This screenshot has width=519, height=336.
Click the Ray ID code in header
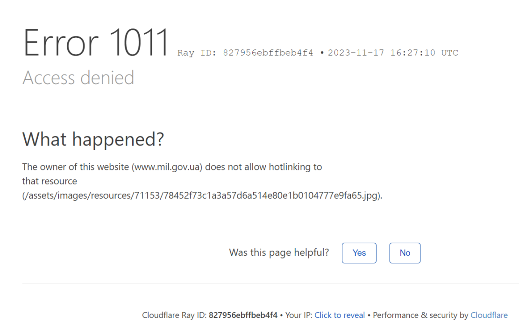point(268,53)
